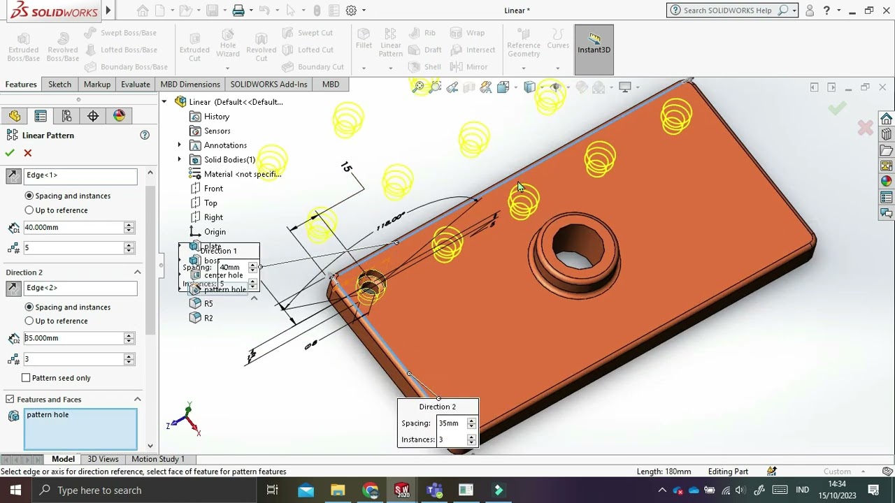Select Front plane in tree

(x=213, y=189)
